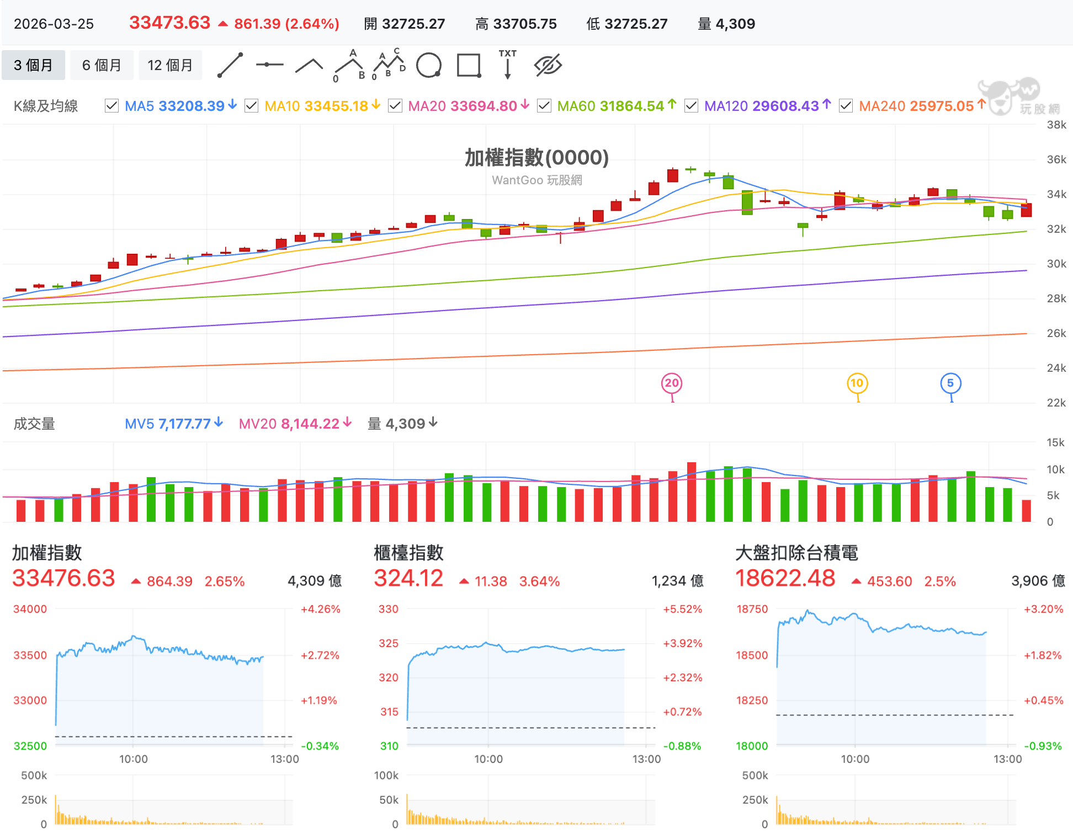Switch chart range to 3 個月

pos(33,65)
